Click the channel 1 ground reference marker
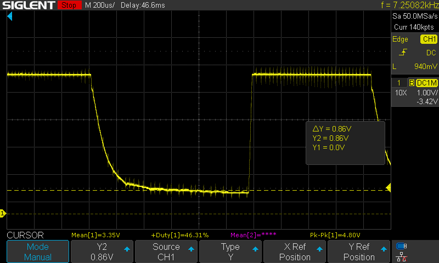 click(2, 213)
